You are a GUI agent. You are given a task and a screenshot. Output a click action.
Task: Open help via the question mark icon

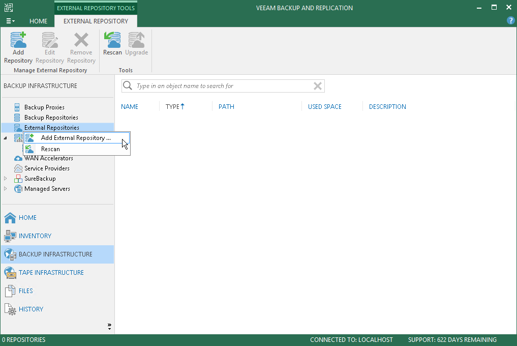[x=510, y=20]
